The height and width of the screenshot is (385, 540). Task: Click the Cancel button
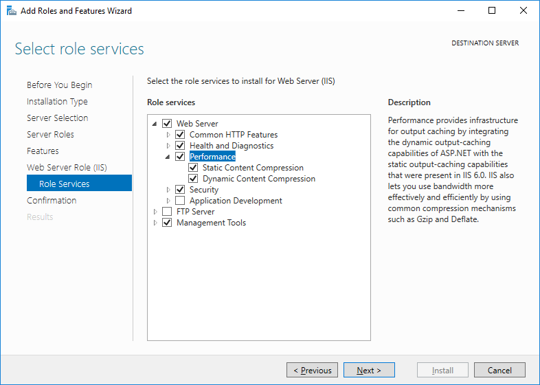coord(499,370)
